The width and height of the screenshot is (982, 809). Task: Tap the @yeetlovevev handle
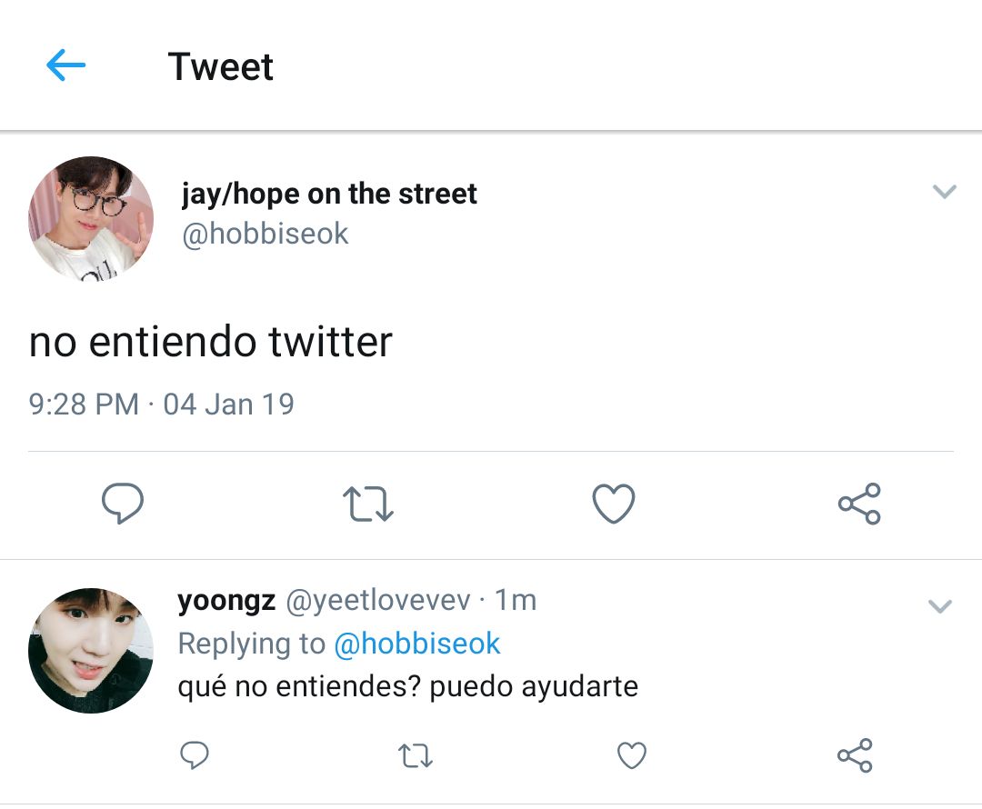coord(378,600)
